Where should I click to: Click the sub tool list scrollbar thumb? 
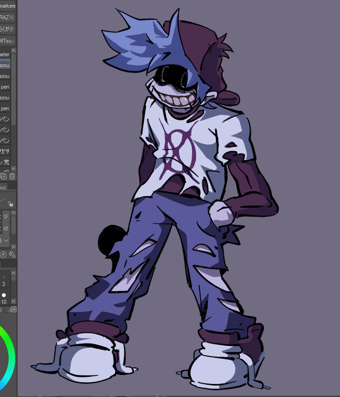[13, 89]
